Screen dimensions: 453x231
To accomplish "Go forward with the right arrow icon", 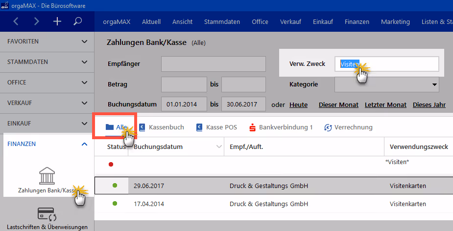I will click(x=36, y=21).
